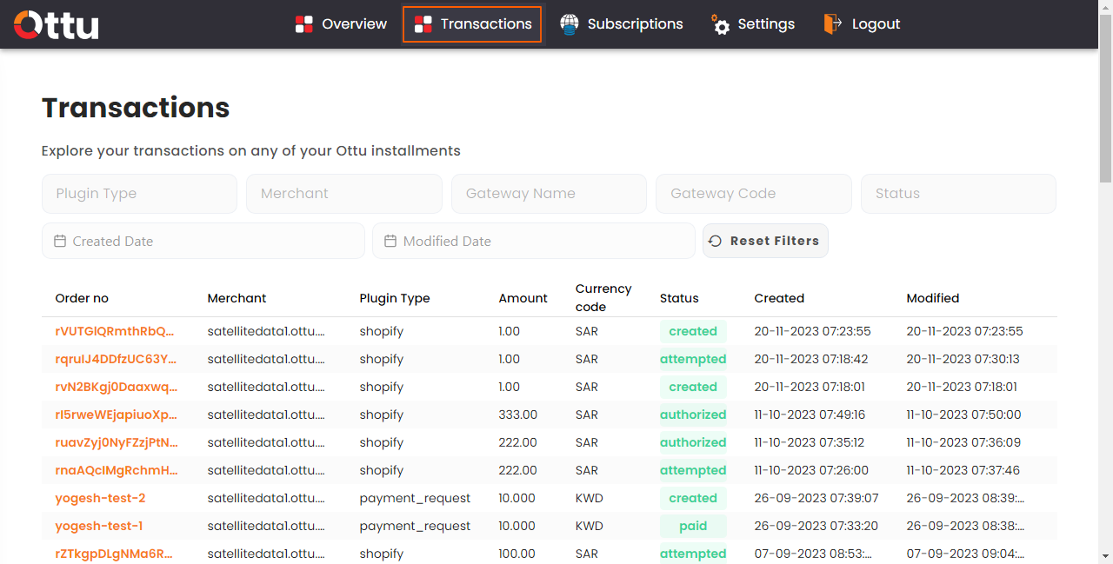
Task: Open order rVUTGlQRmthRbQ link
Action: click(x=115, y=331)
